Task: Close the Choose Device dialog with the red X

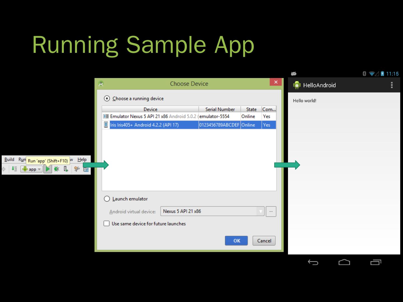Action: click(x=276, y=82)
